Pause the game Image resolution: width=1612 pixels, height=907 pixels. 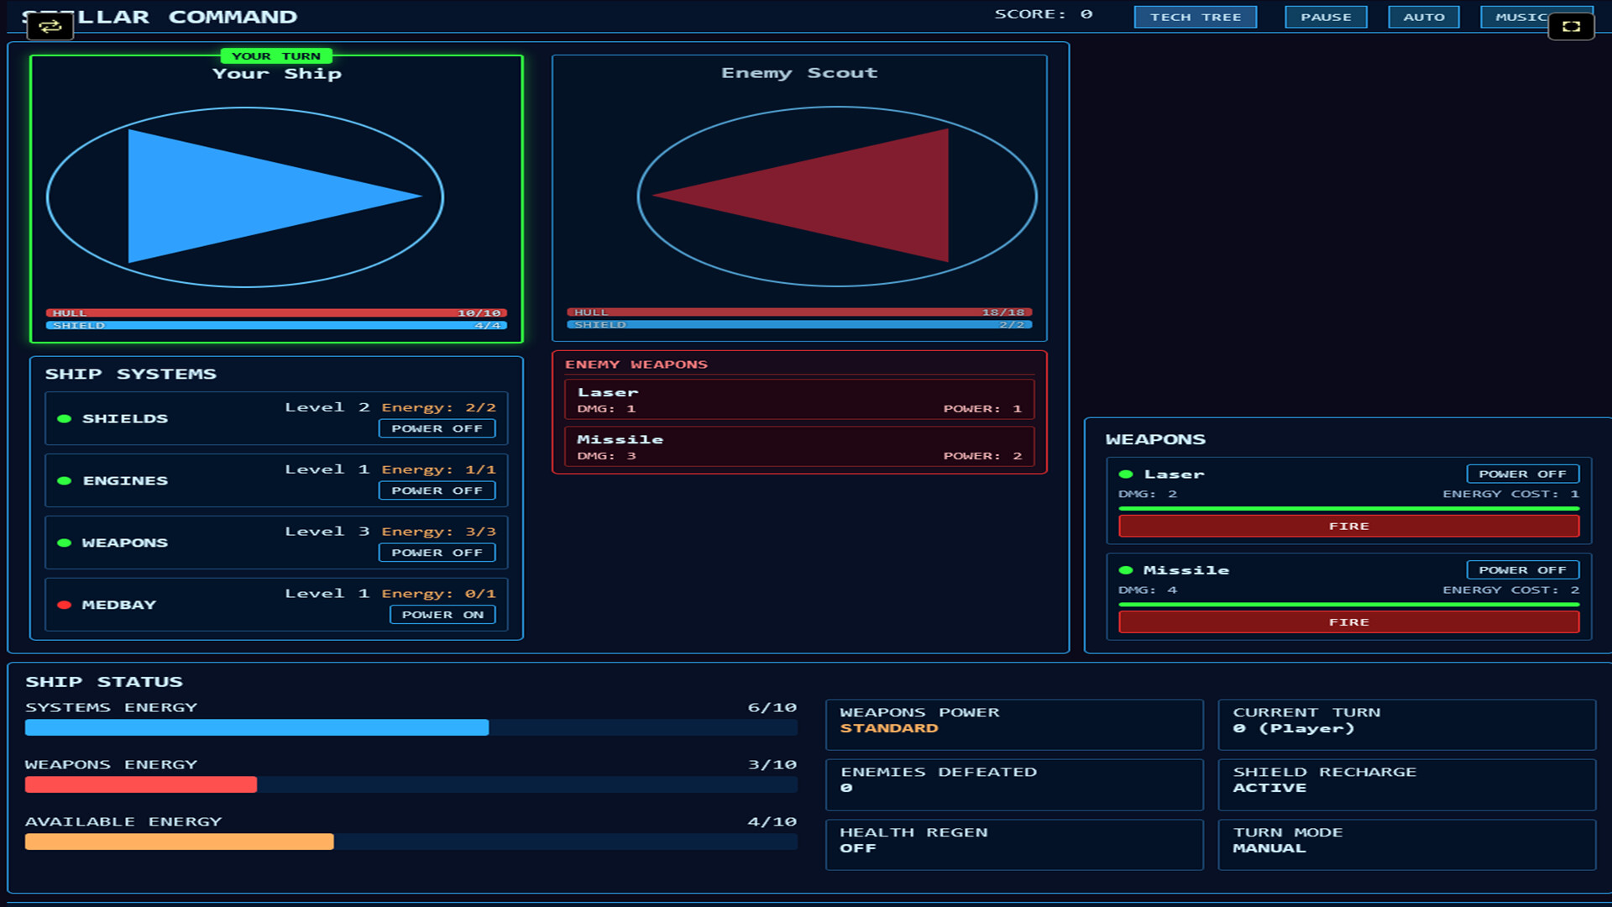[x=1326, y=17]
